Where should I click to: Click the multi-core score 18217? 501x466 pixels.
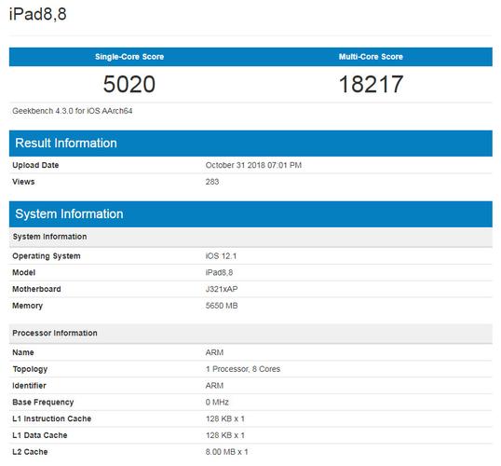click(371, 84)
